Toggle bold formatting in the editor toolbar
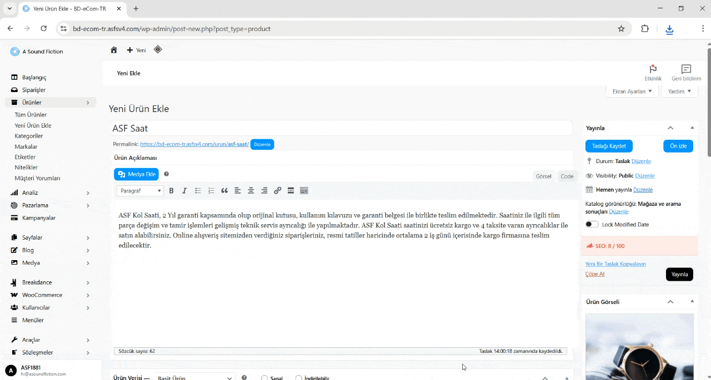 171,191
